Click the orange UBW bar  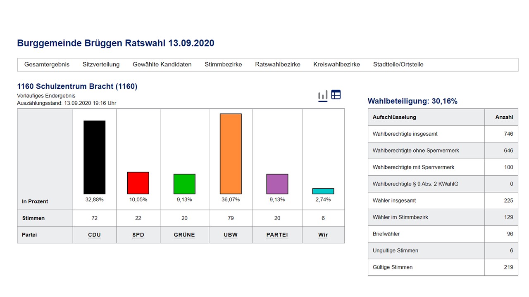click(231, 154)
